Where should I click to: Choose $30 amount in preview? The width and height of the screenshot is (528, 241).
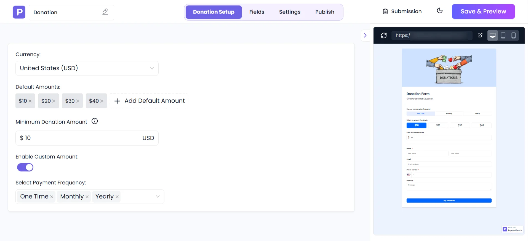coord(460,125)
